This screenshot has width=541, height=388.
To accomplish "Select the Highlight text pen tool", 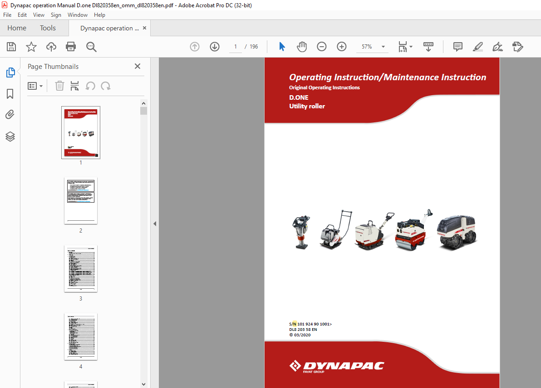I will 477,47.
